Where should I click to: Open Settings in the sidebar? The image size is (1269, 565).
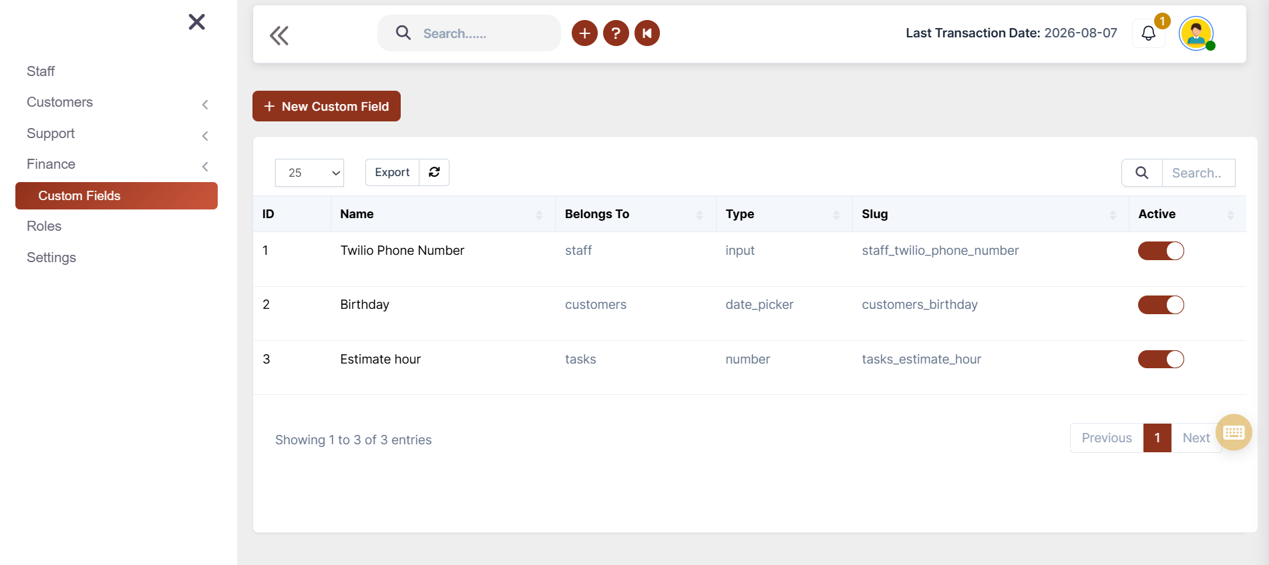point(51,257)
